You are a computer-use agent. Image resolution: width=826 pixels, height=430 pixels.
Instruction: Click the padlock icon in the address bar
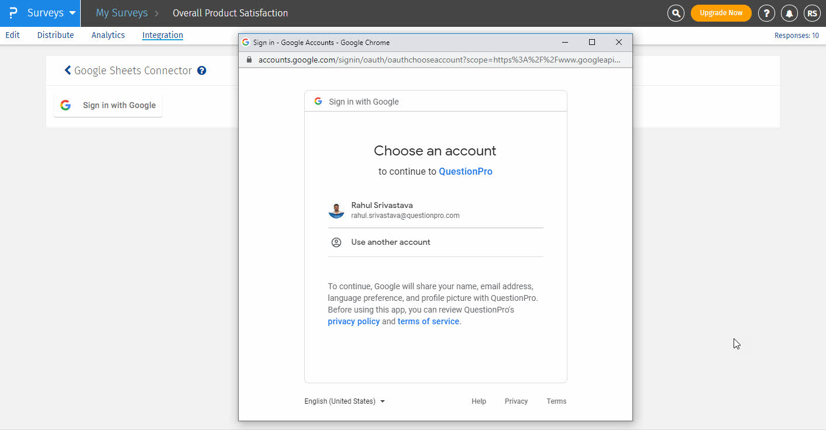click(x=249, y=60)
